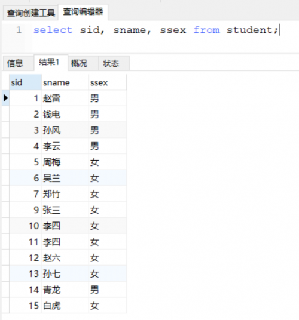Click the sid column header
This screenshot has height=320, width=299.
[x=25, y=82]
